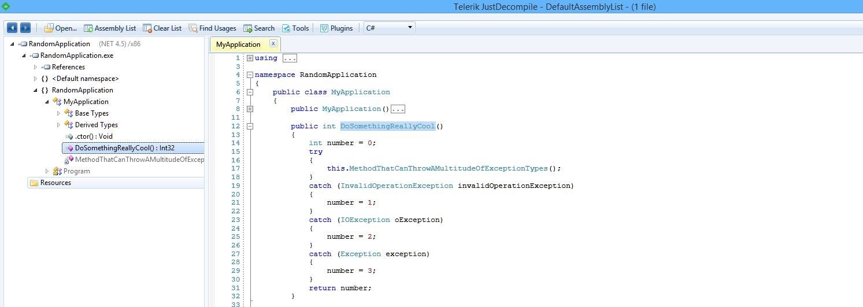This screenshot has height=307, width=863.
Task: Open an assembly with the Open button
Action: point(61,28)
